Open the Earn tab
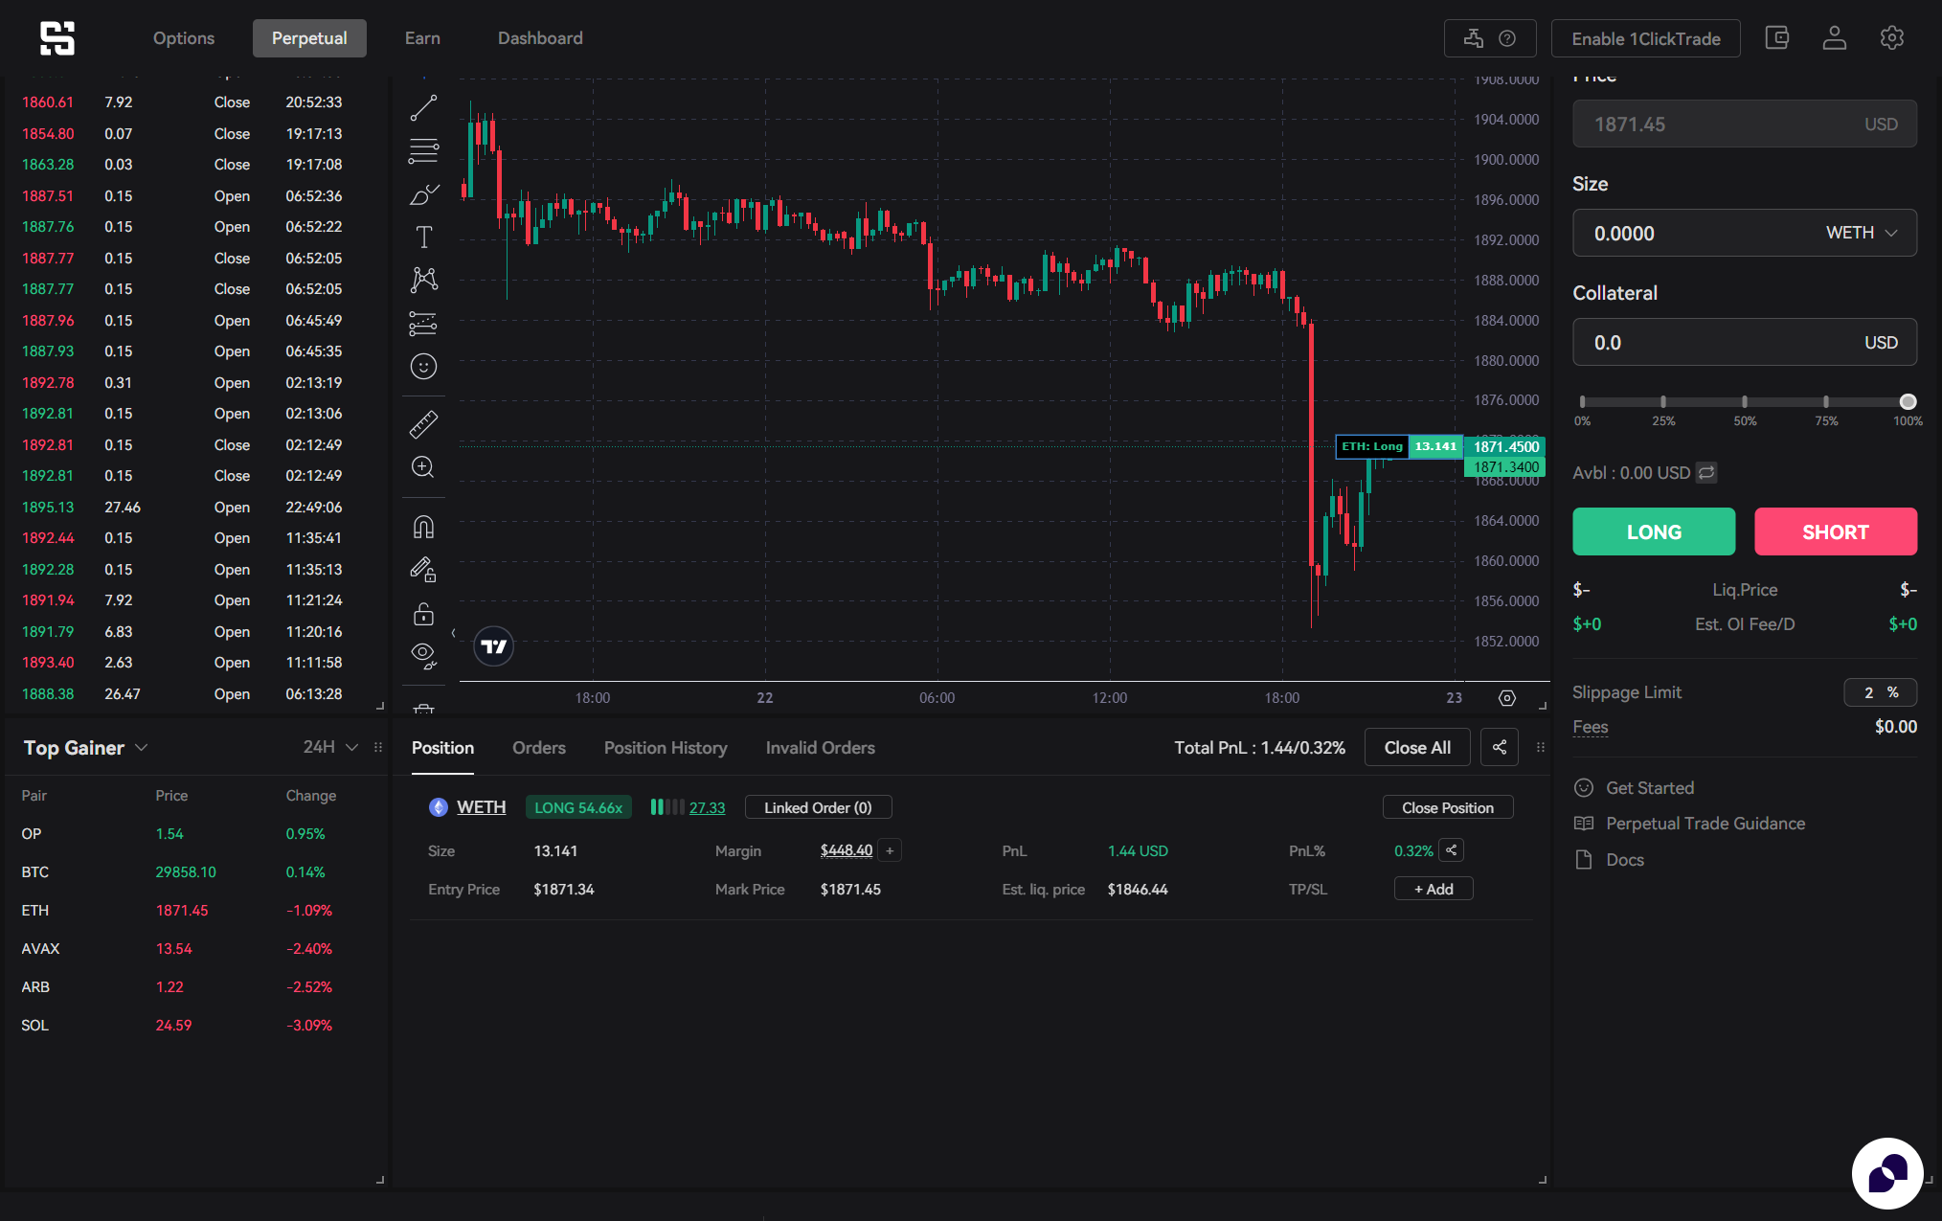 pos(422,38)
